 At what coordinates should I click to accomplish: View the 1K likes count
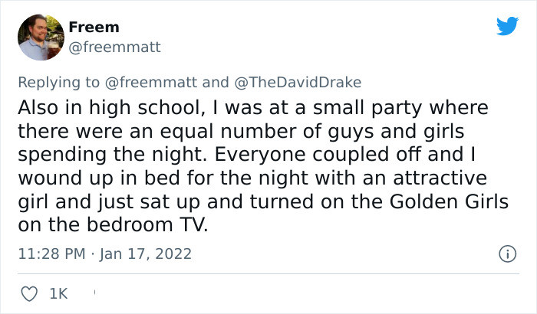[58, 293]
